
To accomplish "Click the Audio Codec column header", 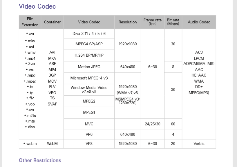I will click(x=199, y=22).
